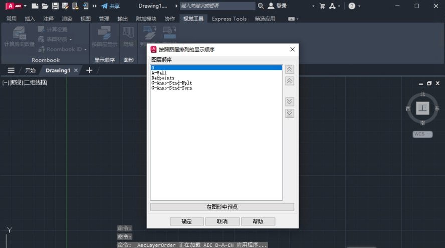The image size is (445, 248).
Task: Move selected layer up one step
Action: coord(289,81)
